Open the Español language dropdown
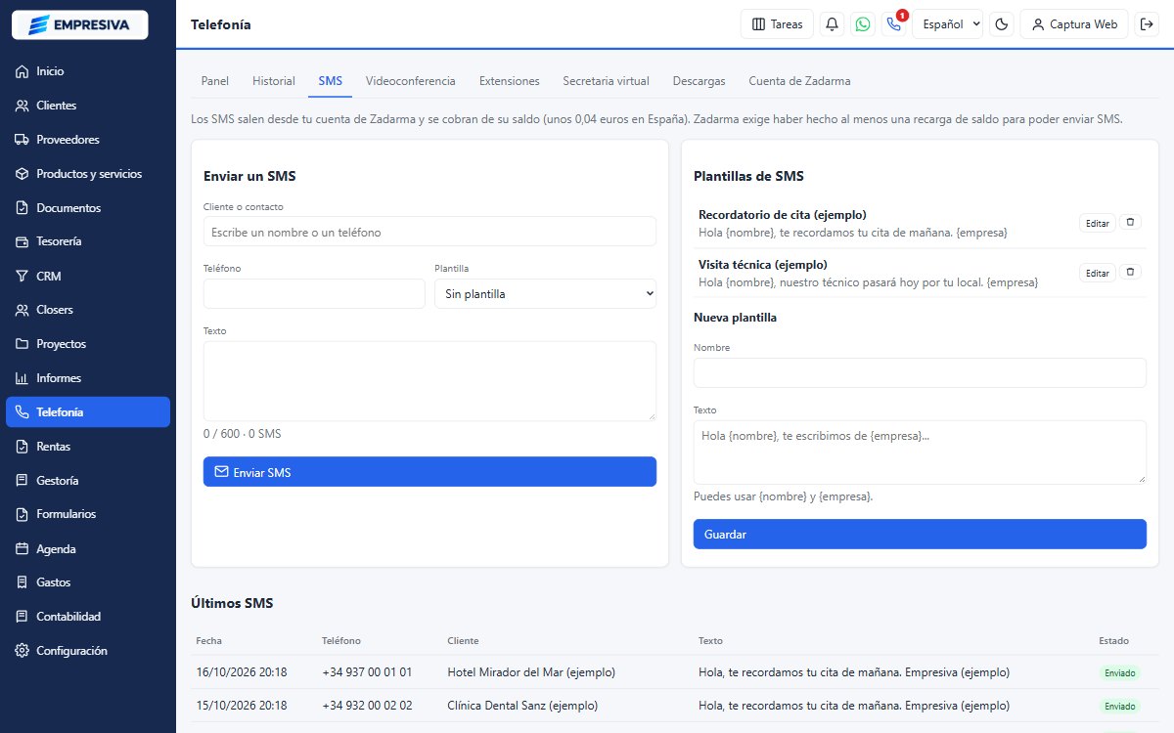Screen dimensions: 1174x733 tap(947, 24)
